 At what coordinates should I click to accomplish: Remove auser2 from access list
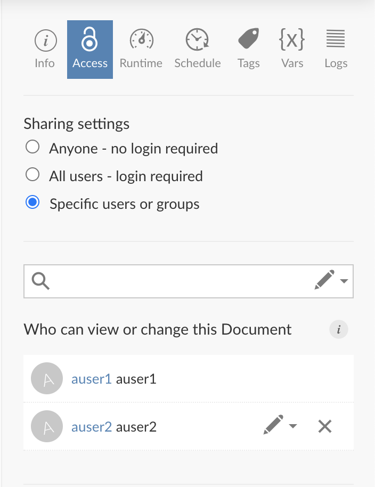pyautogui.click(x=325, y=426)
